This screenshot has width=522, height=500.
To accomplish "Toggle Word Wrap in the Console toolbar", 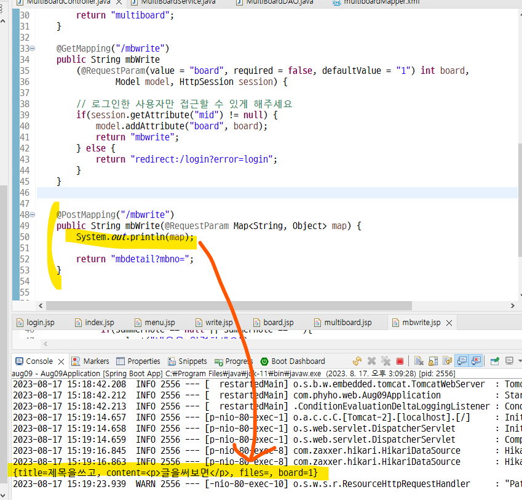I will coord(447,361).
